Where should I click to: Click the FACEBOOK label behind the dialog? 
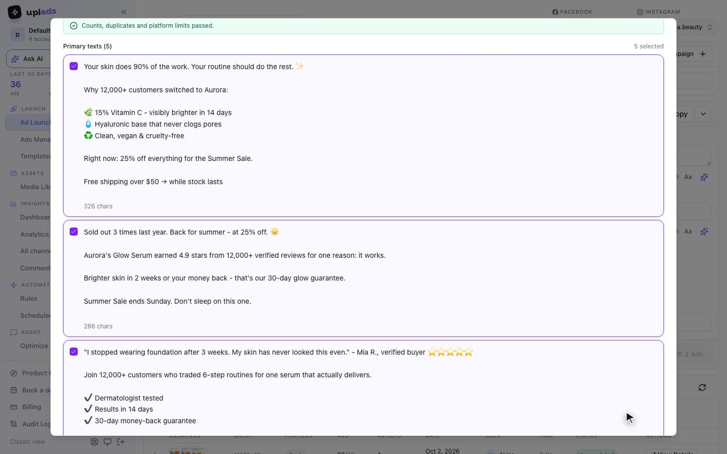(576, 12)
